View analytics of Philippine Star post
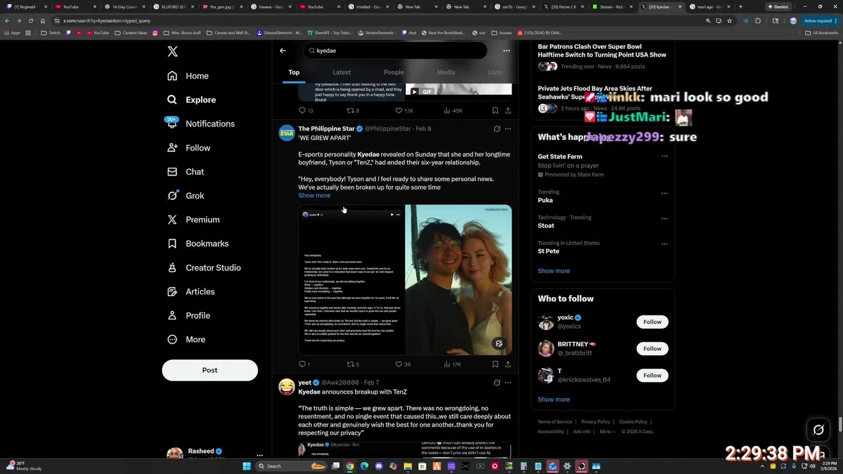This screenshot has width=843, height=474. pos(452,364)
